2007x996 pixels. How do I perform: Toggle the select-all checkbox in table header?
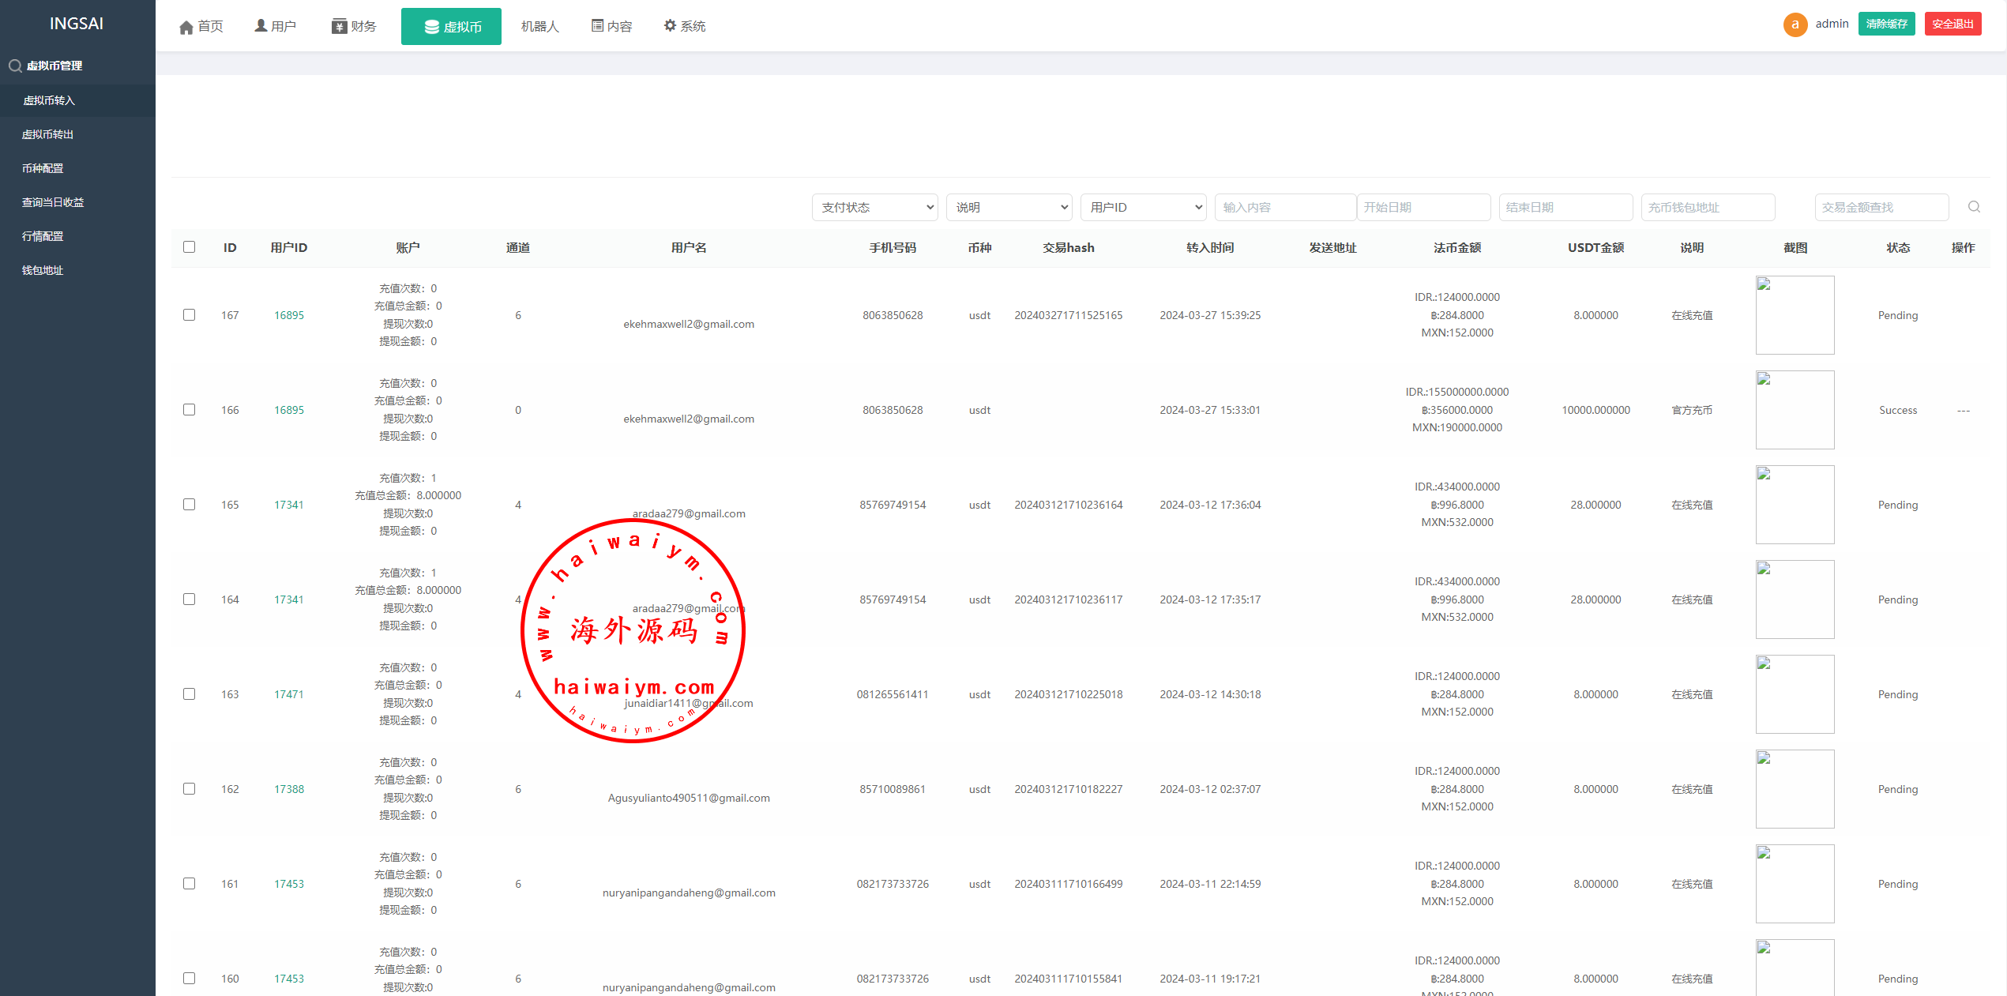coord(189,247)
